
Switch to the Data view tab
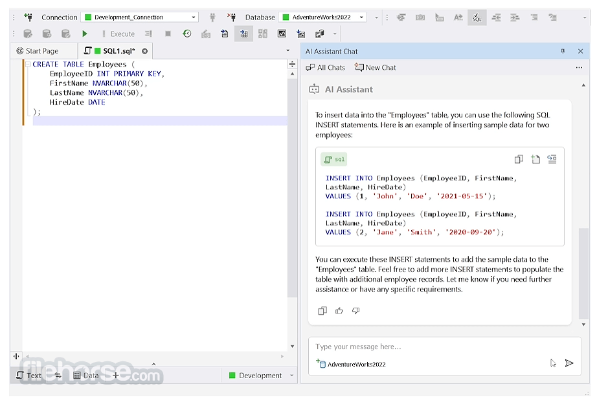[x=86, y=376]
